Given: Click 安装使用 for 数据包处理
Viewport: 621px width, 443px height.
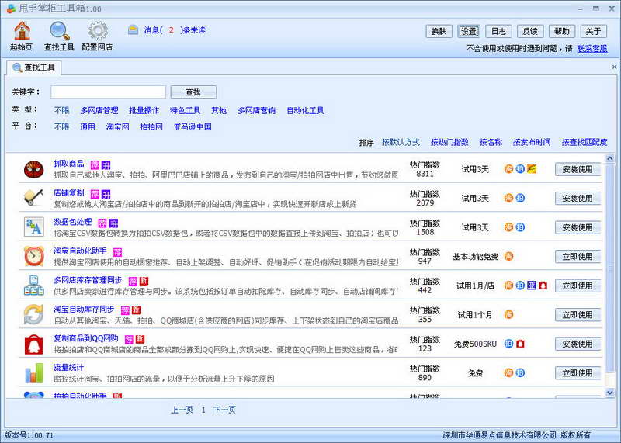Looking at the screenshot, I should point(578,227).
